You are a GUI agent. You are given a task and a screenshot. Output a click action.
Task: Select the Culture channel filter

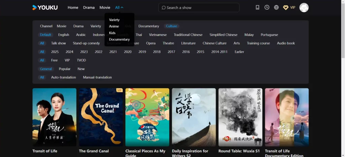click(x=171, y=26)
